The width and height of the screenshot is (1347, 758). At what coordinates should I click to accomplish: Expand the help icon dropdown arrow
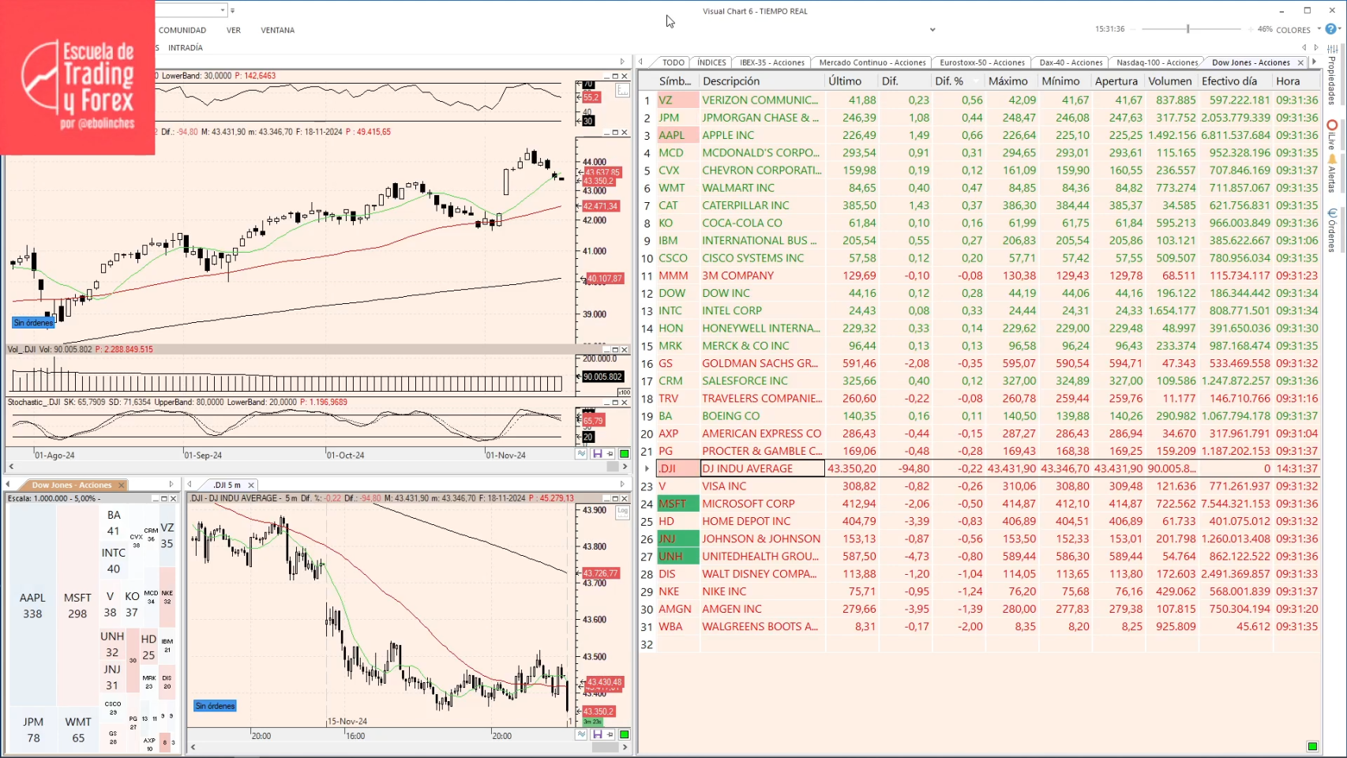pyautogui.click(x=1341, y=29)
